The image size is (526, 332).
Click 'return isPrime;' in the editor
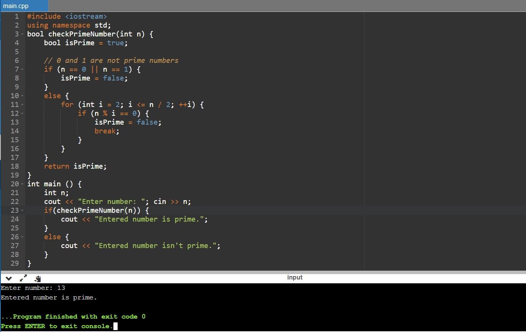(75, 166)
